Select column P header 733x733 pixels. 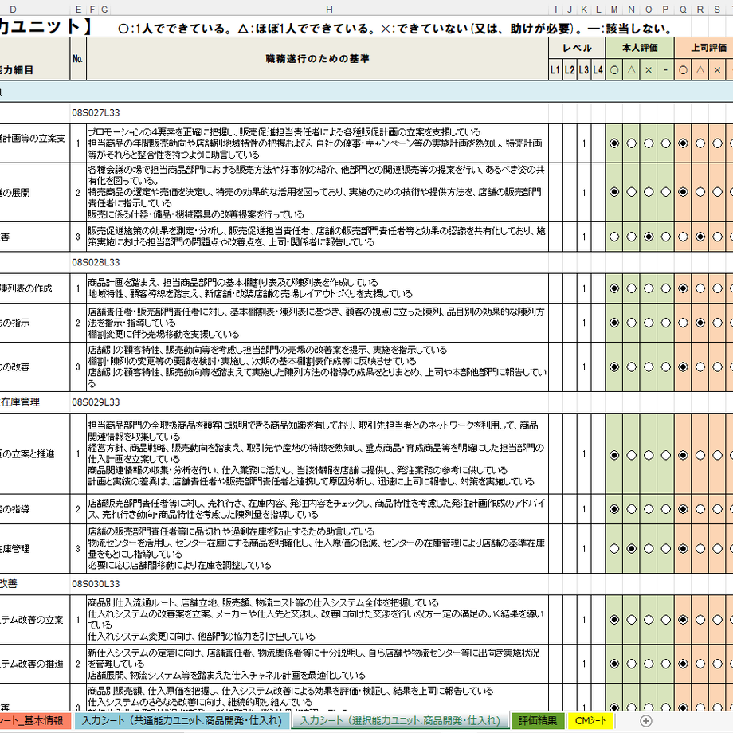(x=666, y=9)
